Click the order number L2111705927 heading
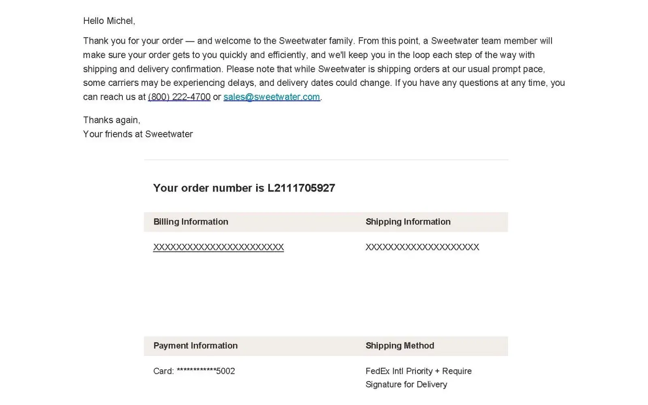 (x=244, y=188)
